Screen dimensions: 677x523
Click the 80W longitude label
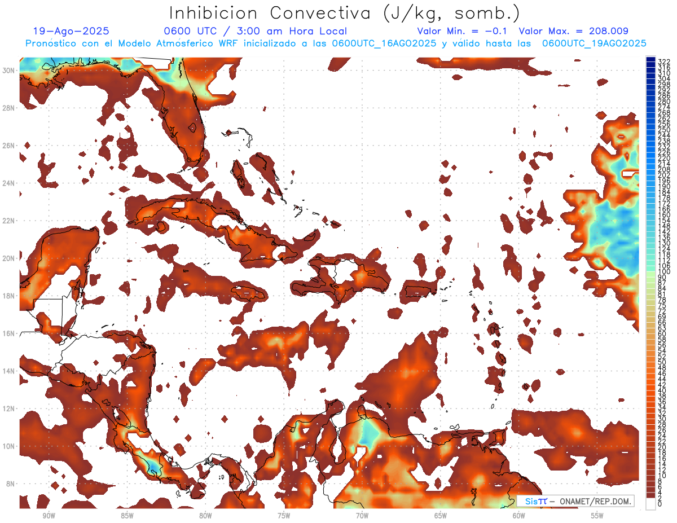[205, 516]
